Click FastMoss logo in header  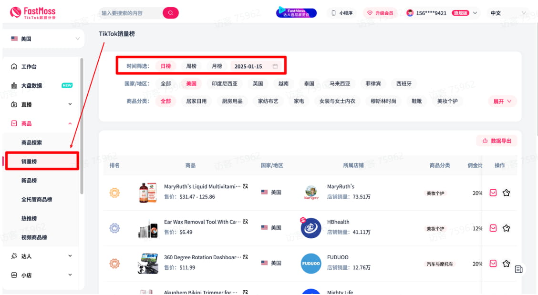pos(33,13)
